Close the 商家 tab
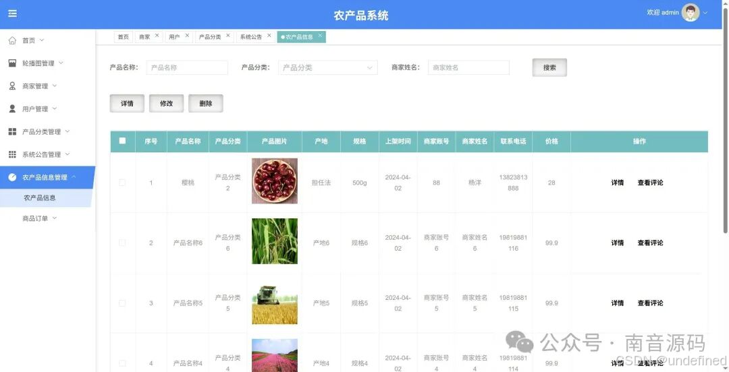Viewport: 729px width, 372px height. [x=157, y=35]
